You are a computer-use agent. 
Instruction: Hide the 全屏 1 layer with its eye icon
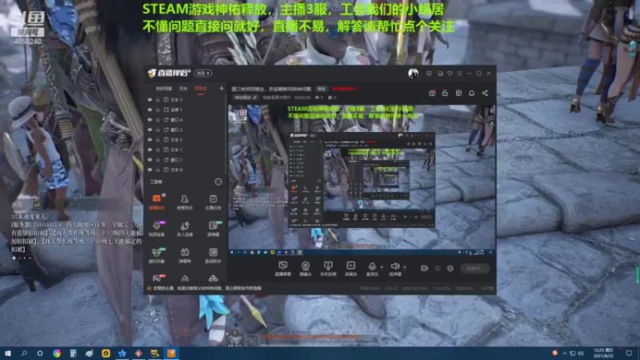[150, 110]
